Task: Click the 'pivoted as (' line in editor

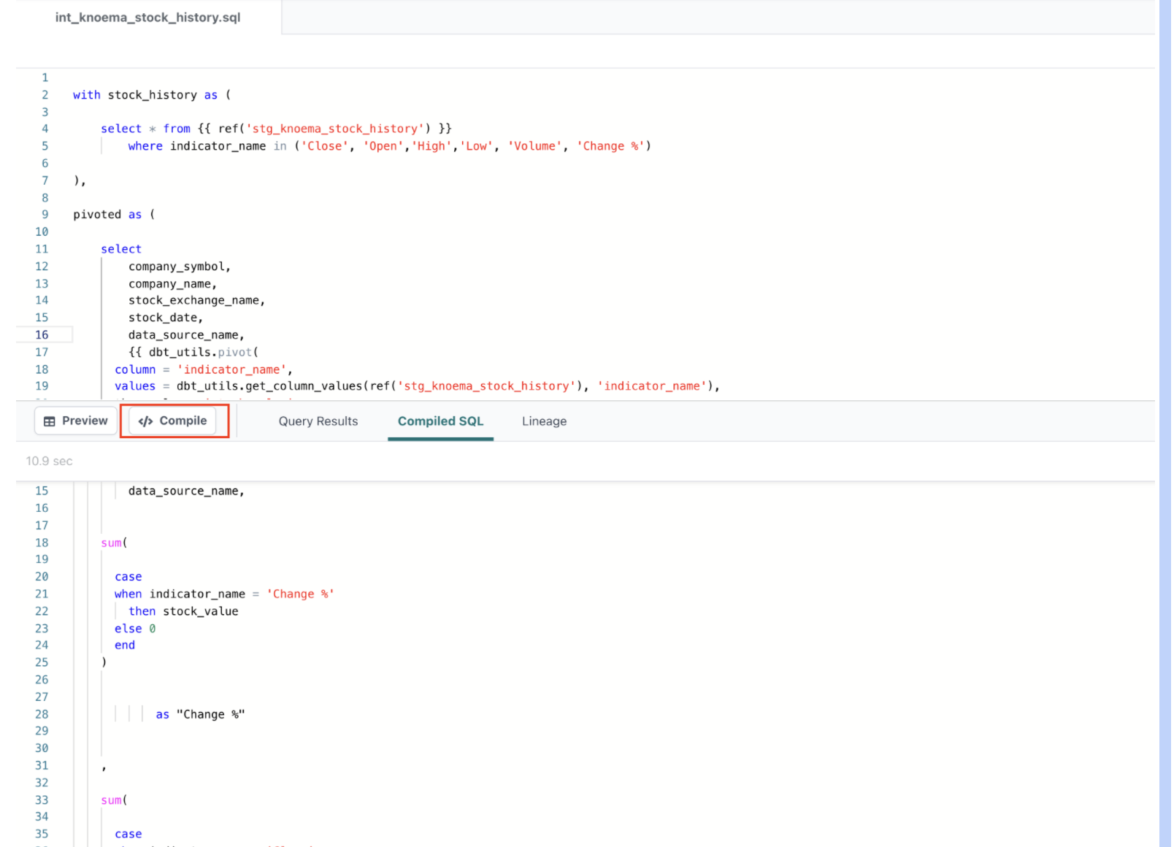Action: tap(113, 215)
